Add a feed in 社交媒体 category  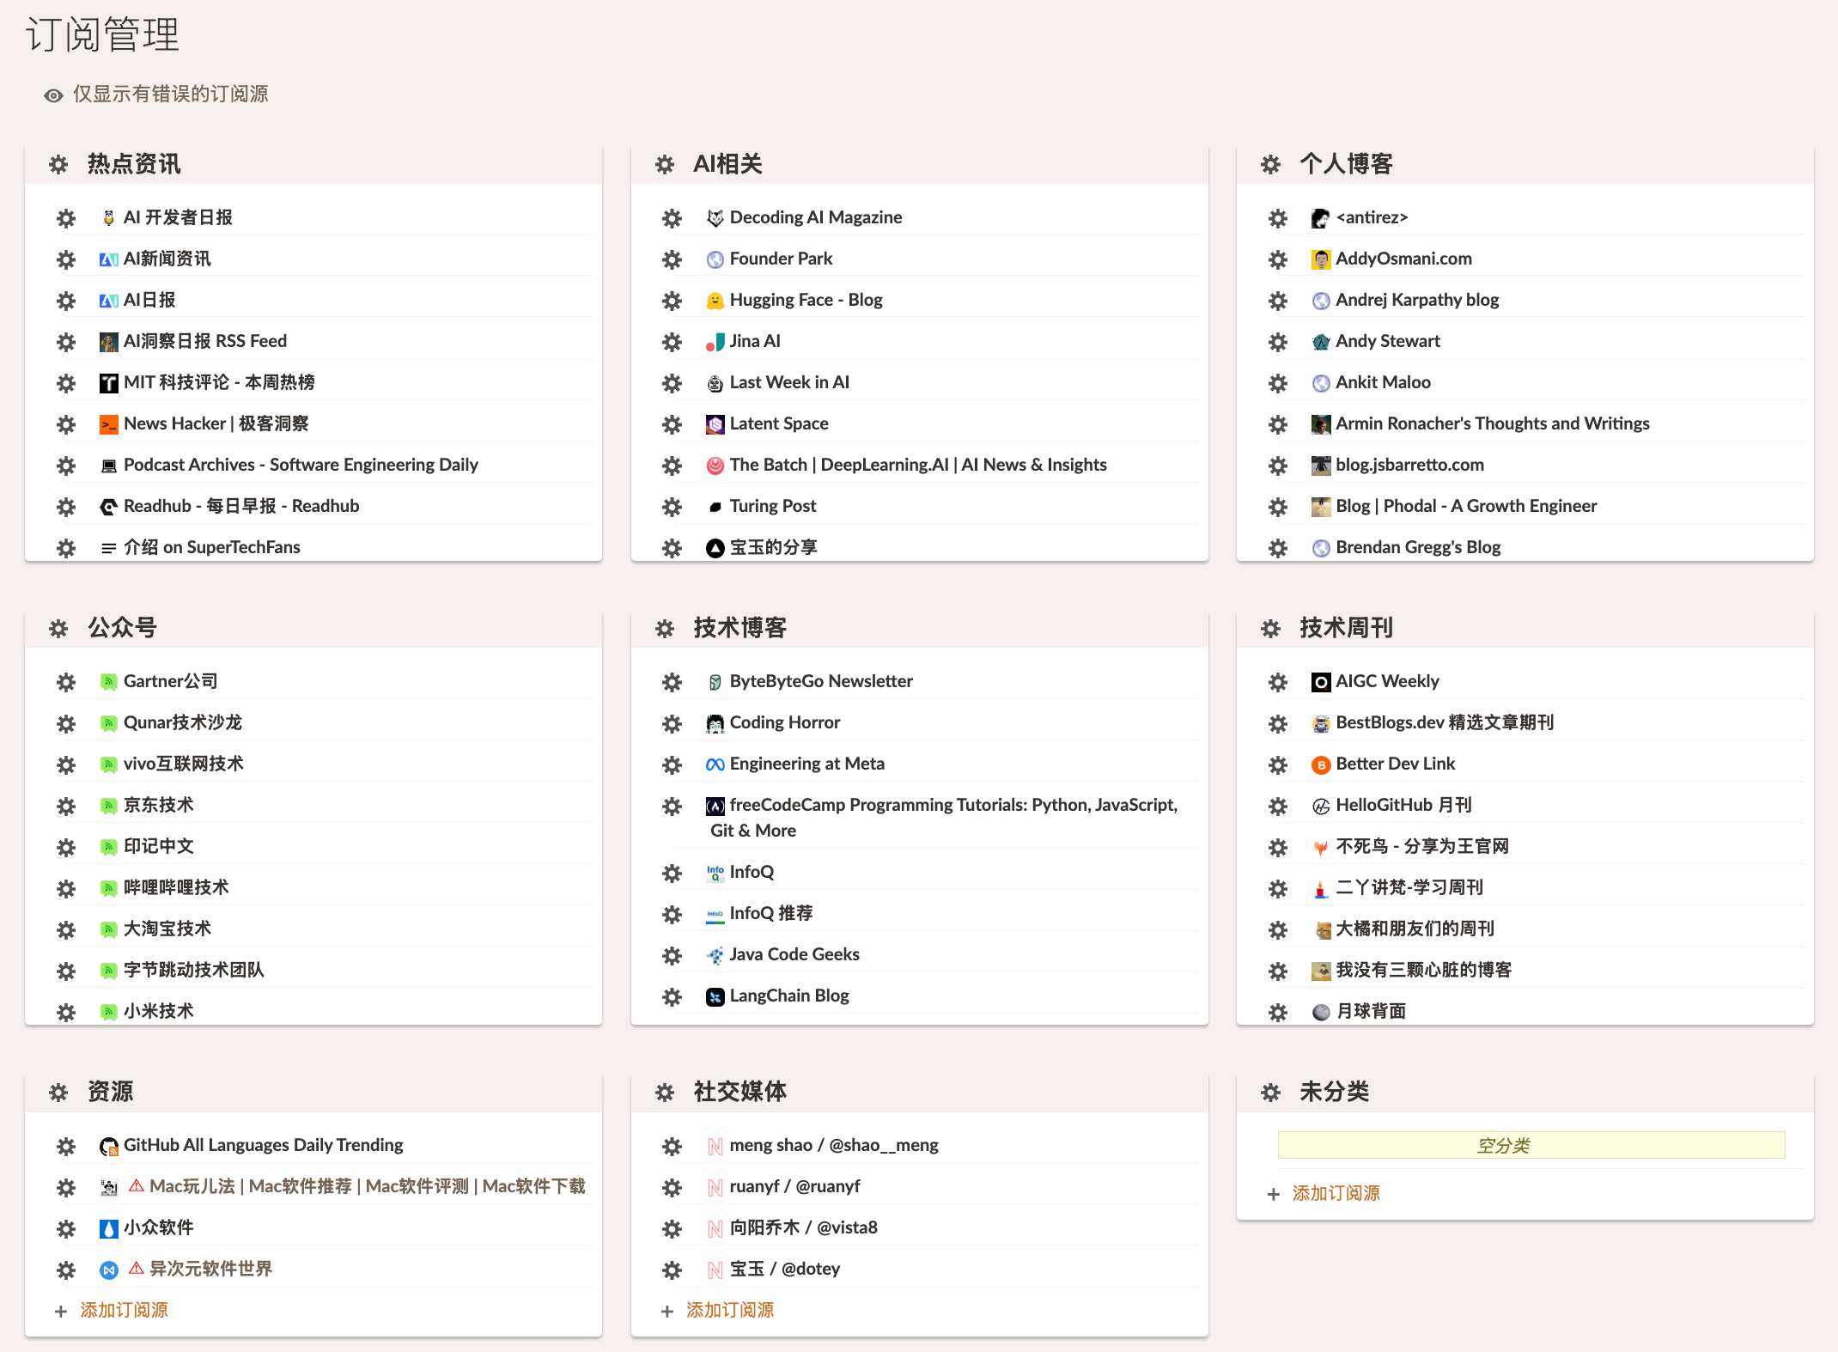pyautogui.click(x=729, y=1310)
